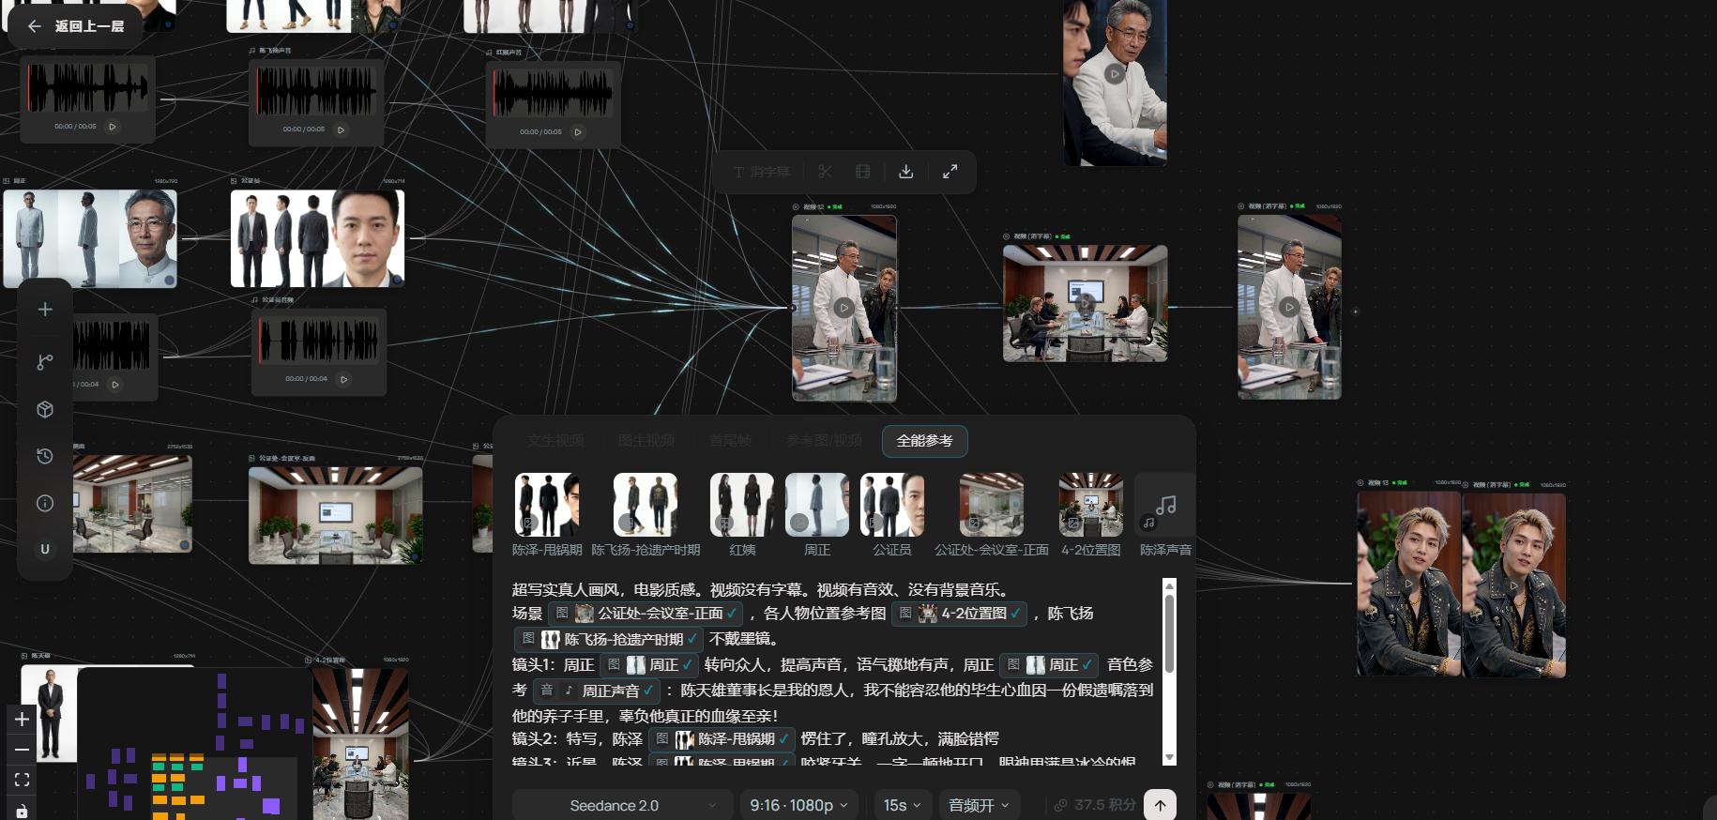Click the 消字幕 subtitle removal tool

762,172
